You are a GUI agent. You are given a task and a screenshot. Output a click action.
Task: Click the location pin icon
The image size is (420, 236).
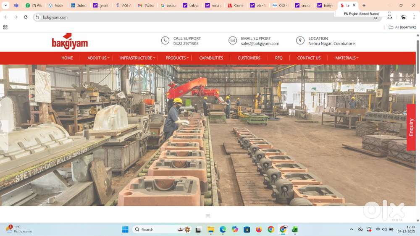(x=300, y=40)
